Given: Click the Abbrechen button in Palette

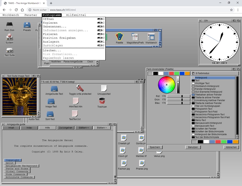Looking at the screenshot, I should click(231, 147).
